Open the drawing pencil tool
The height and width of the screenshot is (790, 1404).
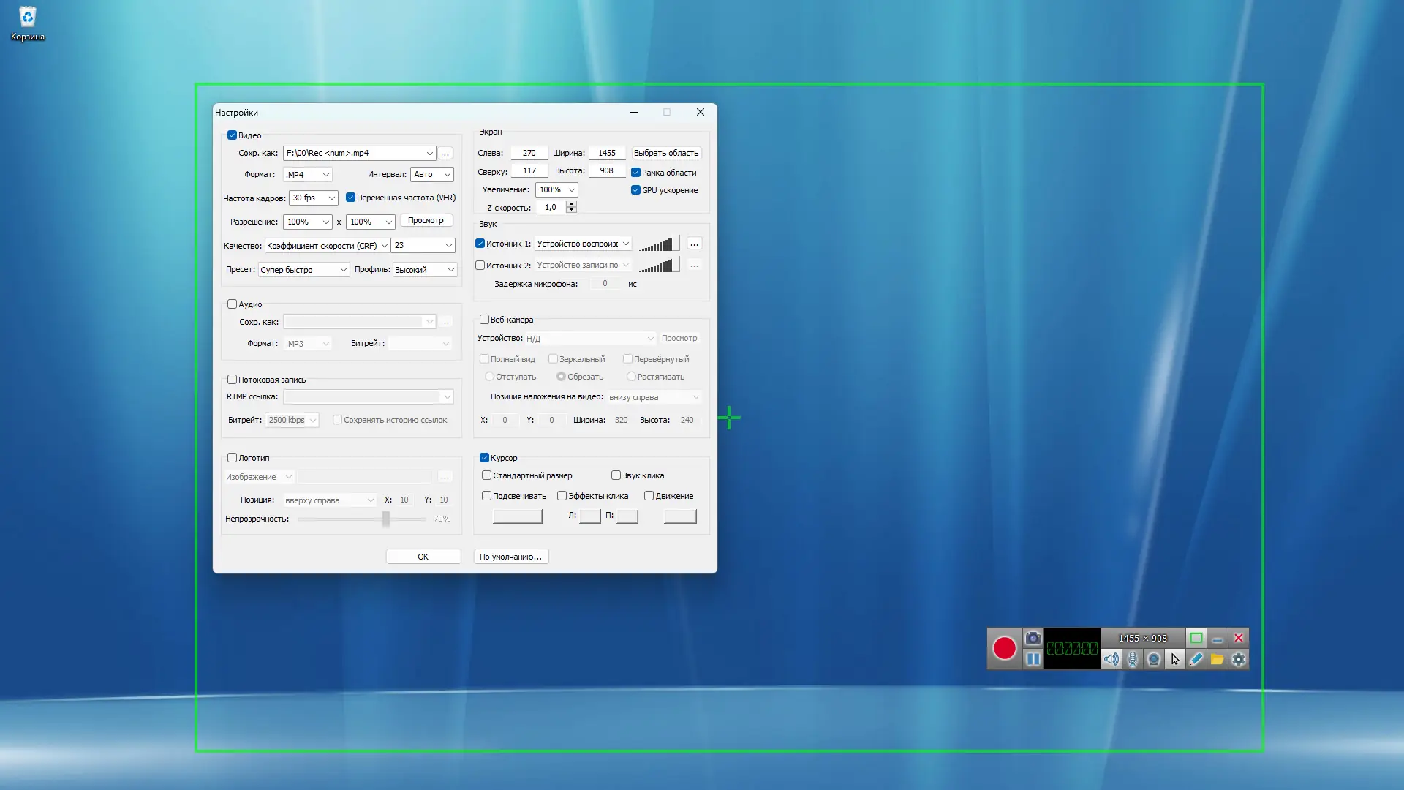[1196, 659]
